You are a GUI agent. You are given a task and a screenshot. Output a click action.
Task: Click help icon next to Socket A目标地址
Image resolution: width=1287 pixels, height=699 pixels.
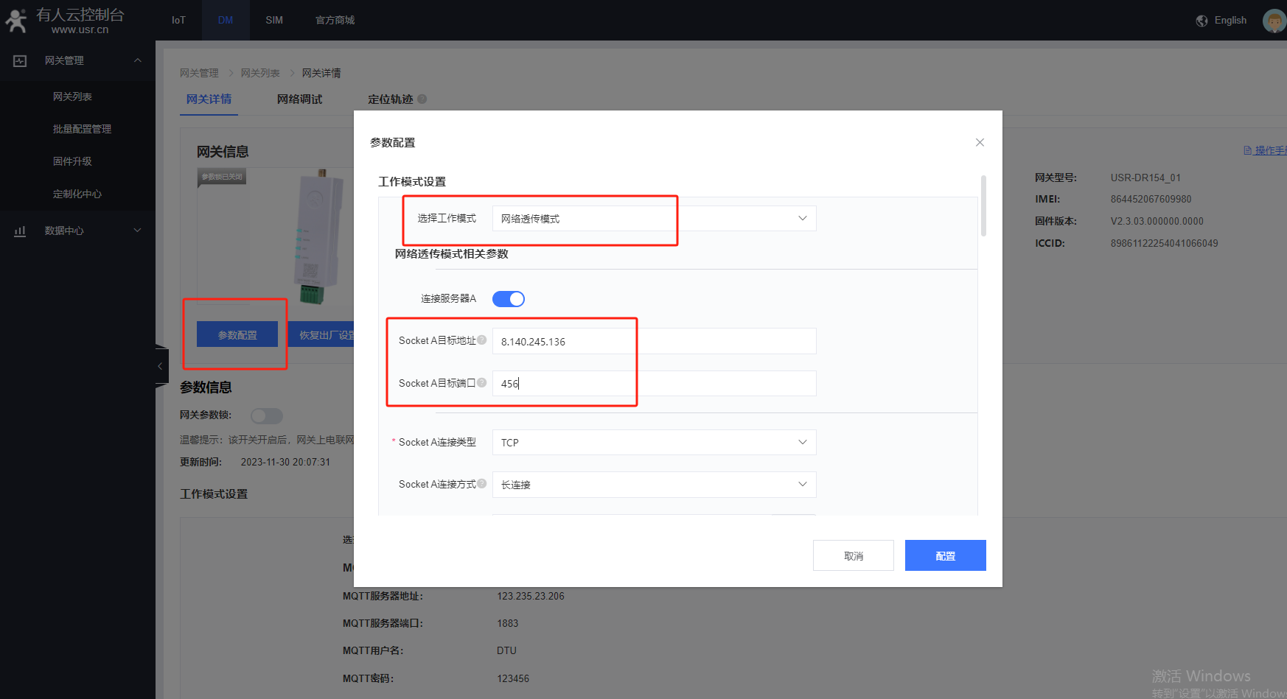(482, 340)
